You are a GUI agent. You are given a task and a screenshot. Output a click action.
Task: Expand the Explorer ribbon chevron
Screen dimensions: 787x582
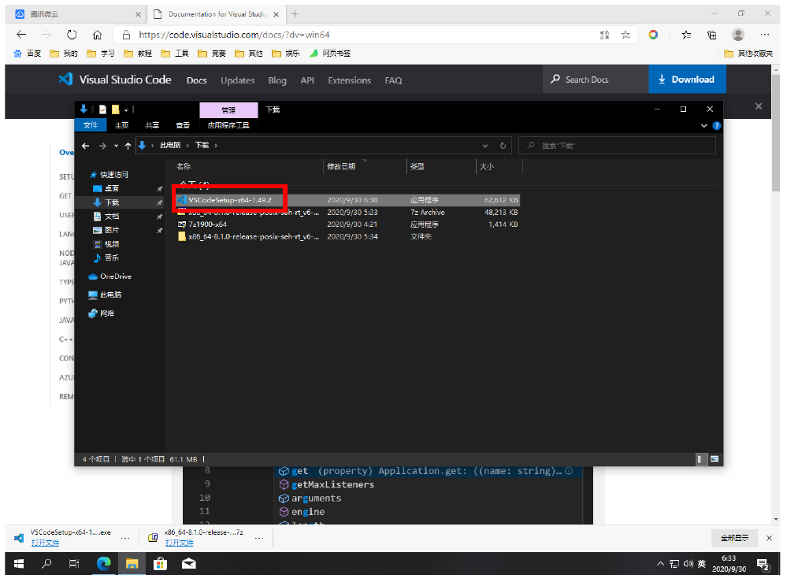[x=704, y=125]
